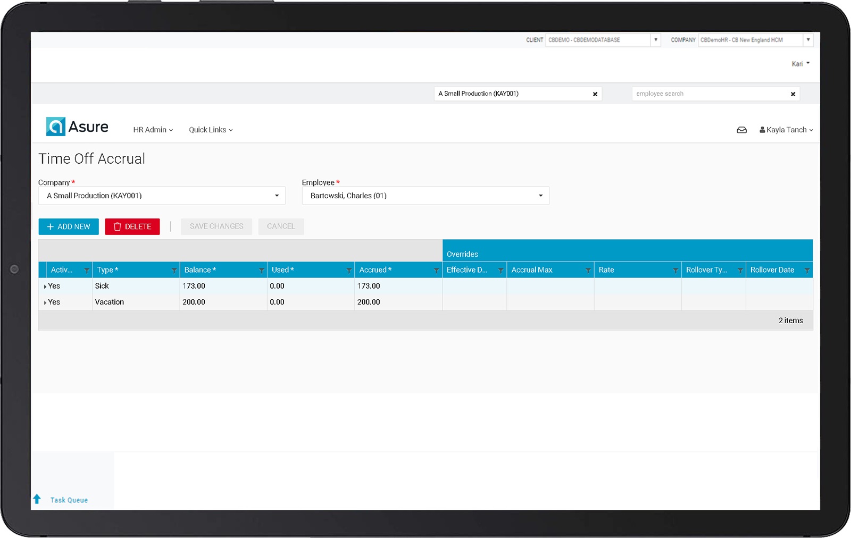
Task: Expand the Vacation accrual row
Action: click(45, 302)
